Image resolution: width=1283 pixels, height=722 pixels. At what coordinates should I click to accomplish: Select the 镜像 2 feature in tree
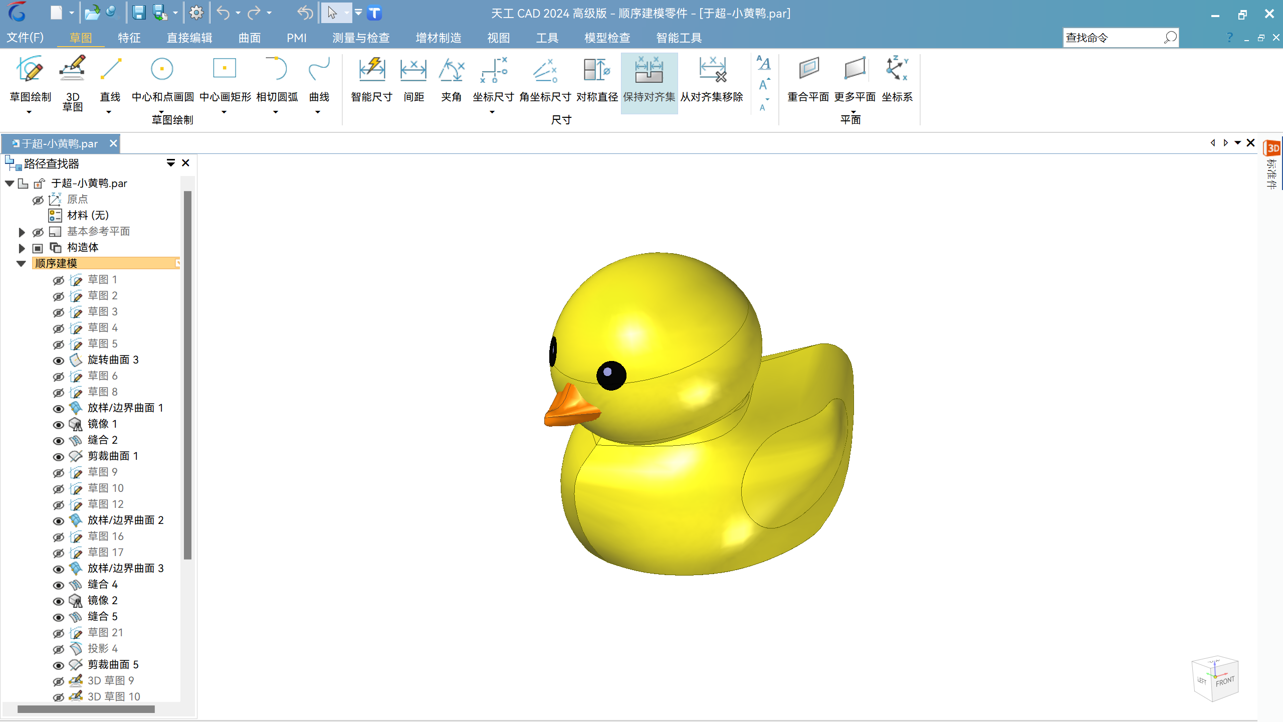pyautogui.click(x=102, y=600)
